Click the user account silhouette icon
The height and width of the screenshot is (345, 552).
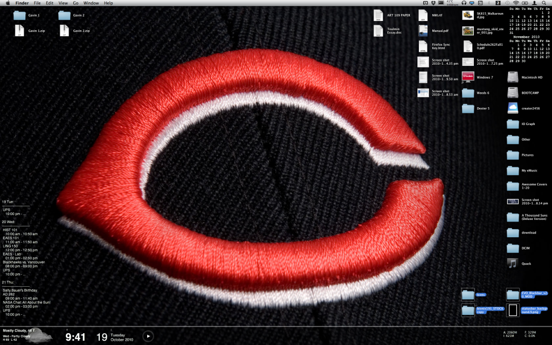pyautogui.click(x=534, y=3)
